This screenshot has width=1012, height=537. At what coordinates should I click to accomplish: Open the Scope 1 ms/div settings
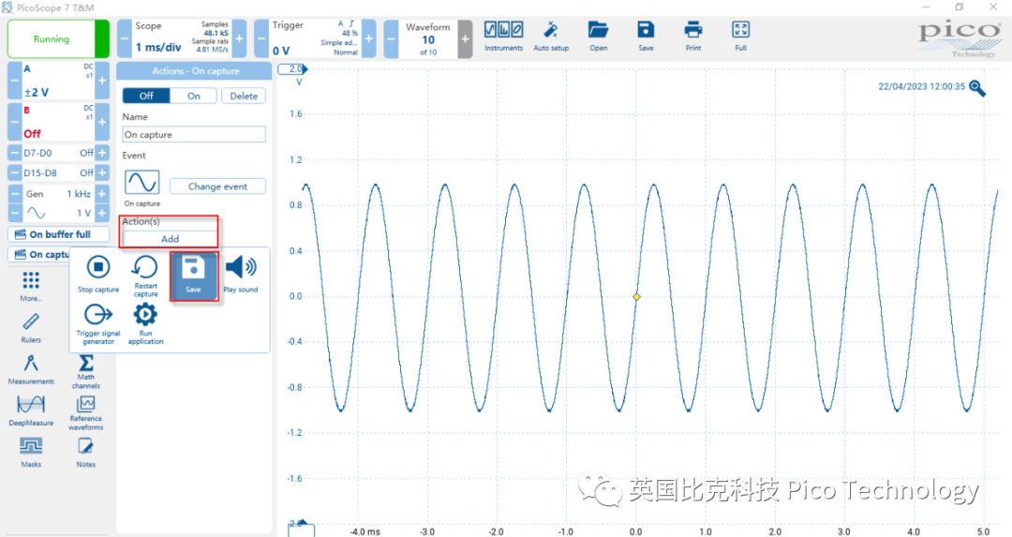(x=182, y=38)
